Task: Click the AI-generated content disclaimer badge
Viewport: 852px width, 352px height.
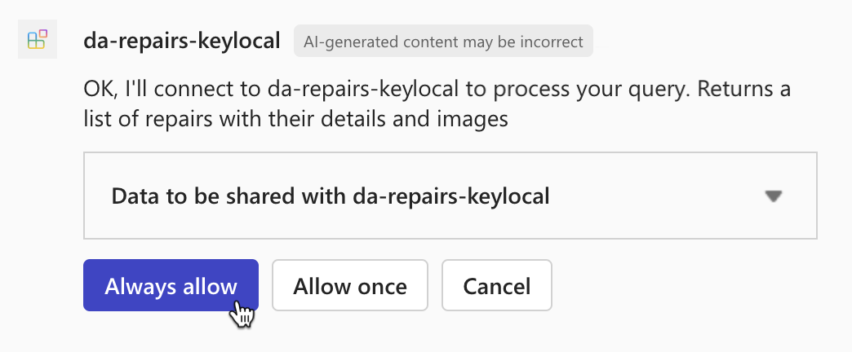Action: pos(443,40)
